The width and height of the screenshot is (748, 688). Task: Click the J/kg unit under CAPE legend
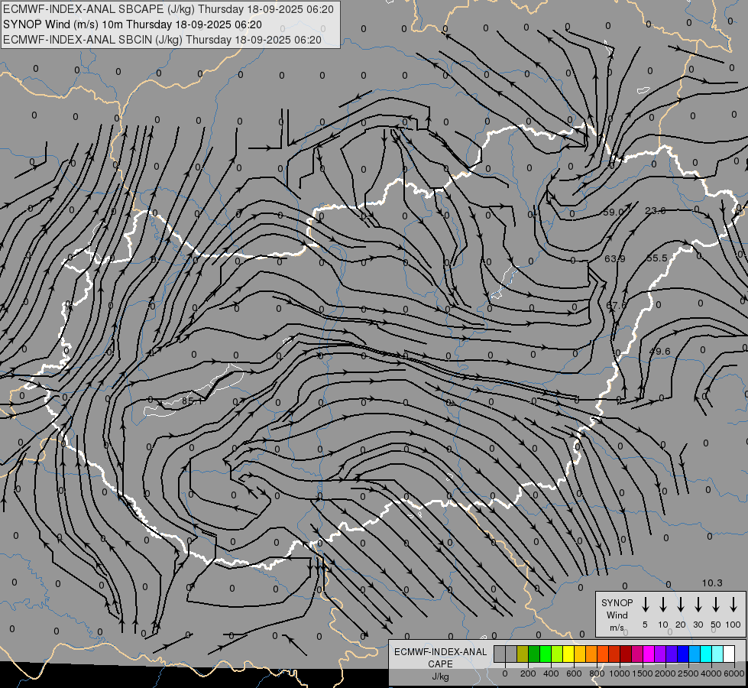pos(440,677)
